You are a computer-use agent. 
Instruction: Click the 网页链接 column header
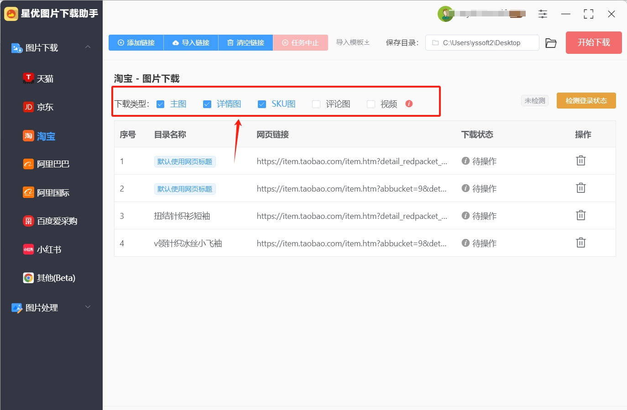pyautogui.click(x=272, y=135)
